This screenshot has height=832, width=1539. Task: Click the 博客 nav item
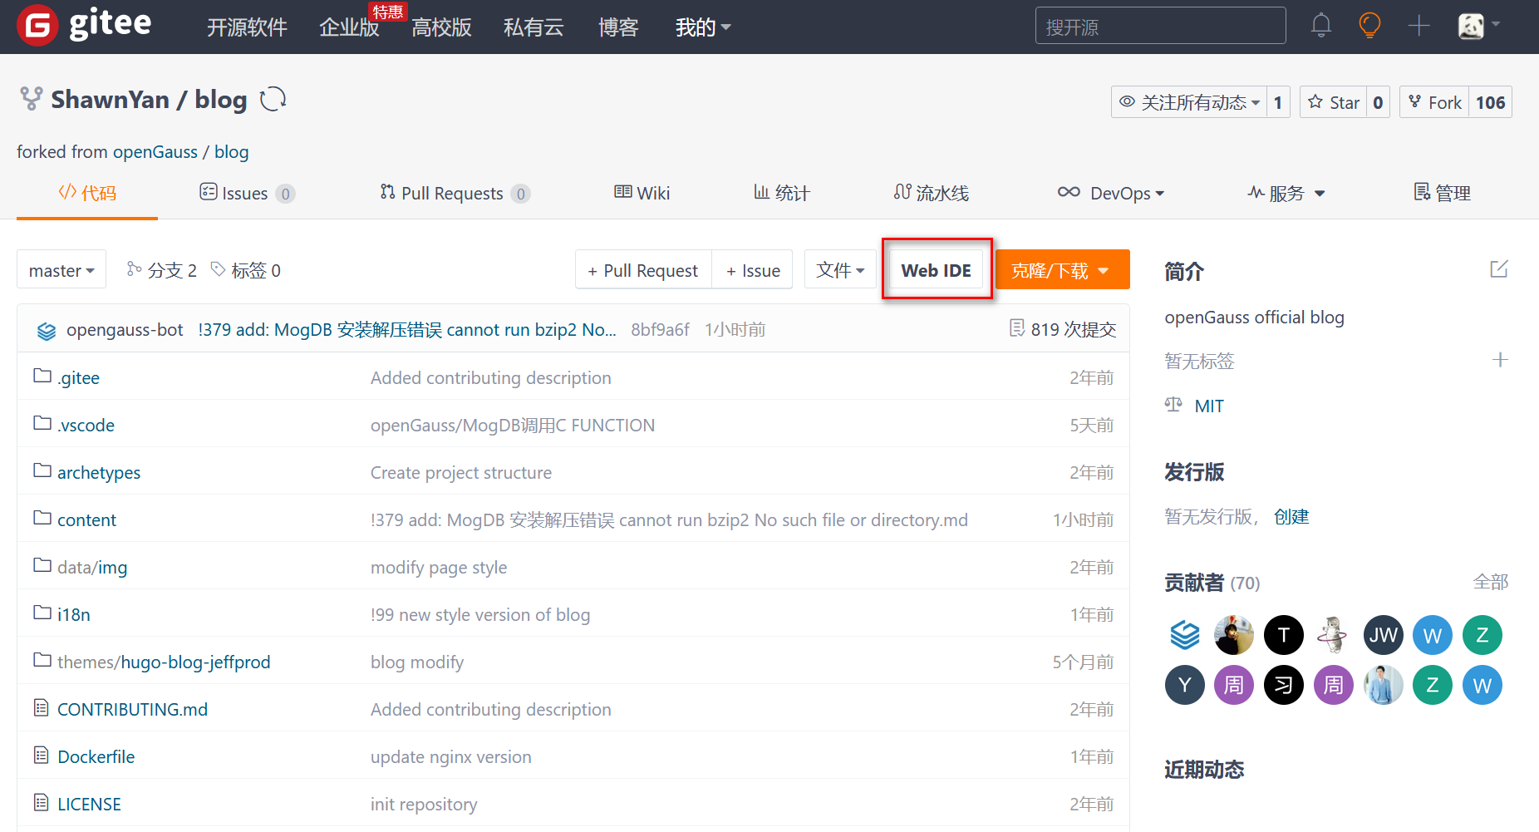pyautogui.click(x=618, y=27)
